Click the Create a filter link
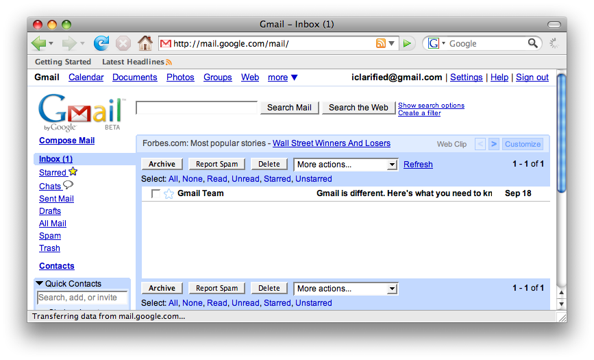594x360 pixels. pyautogui.click(x=419, y=113)
